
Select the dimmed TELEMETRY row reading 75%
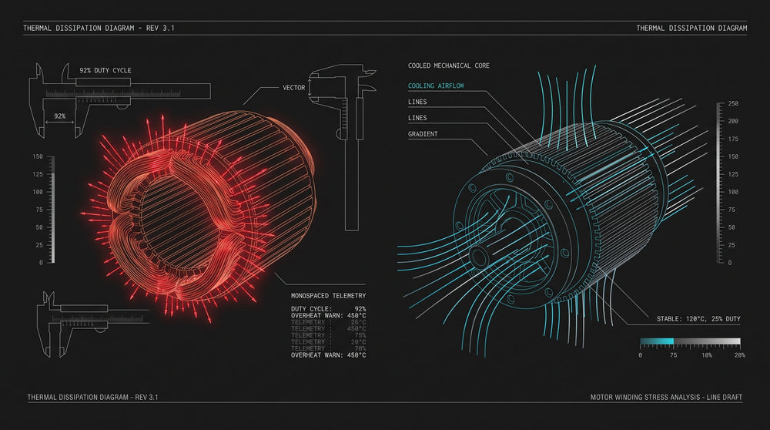click(x=329, y=335)
